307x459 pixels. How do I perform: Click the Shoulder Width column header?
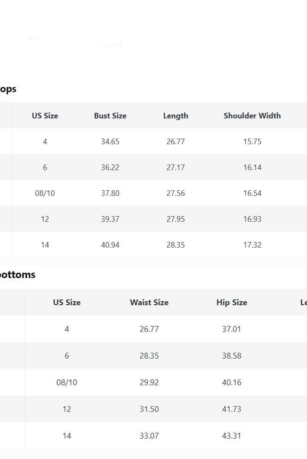252,115
